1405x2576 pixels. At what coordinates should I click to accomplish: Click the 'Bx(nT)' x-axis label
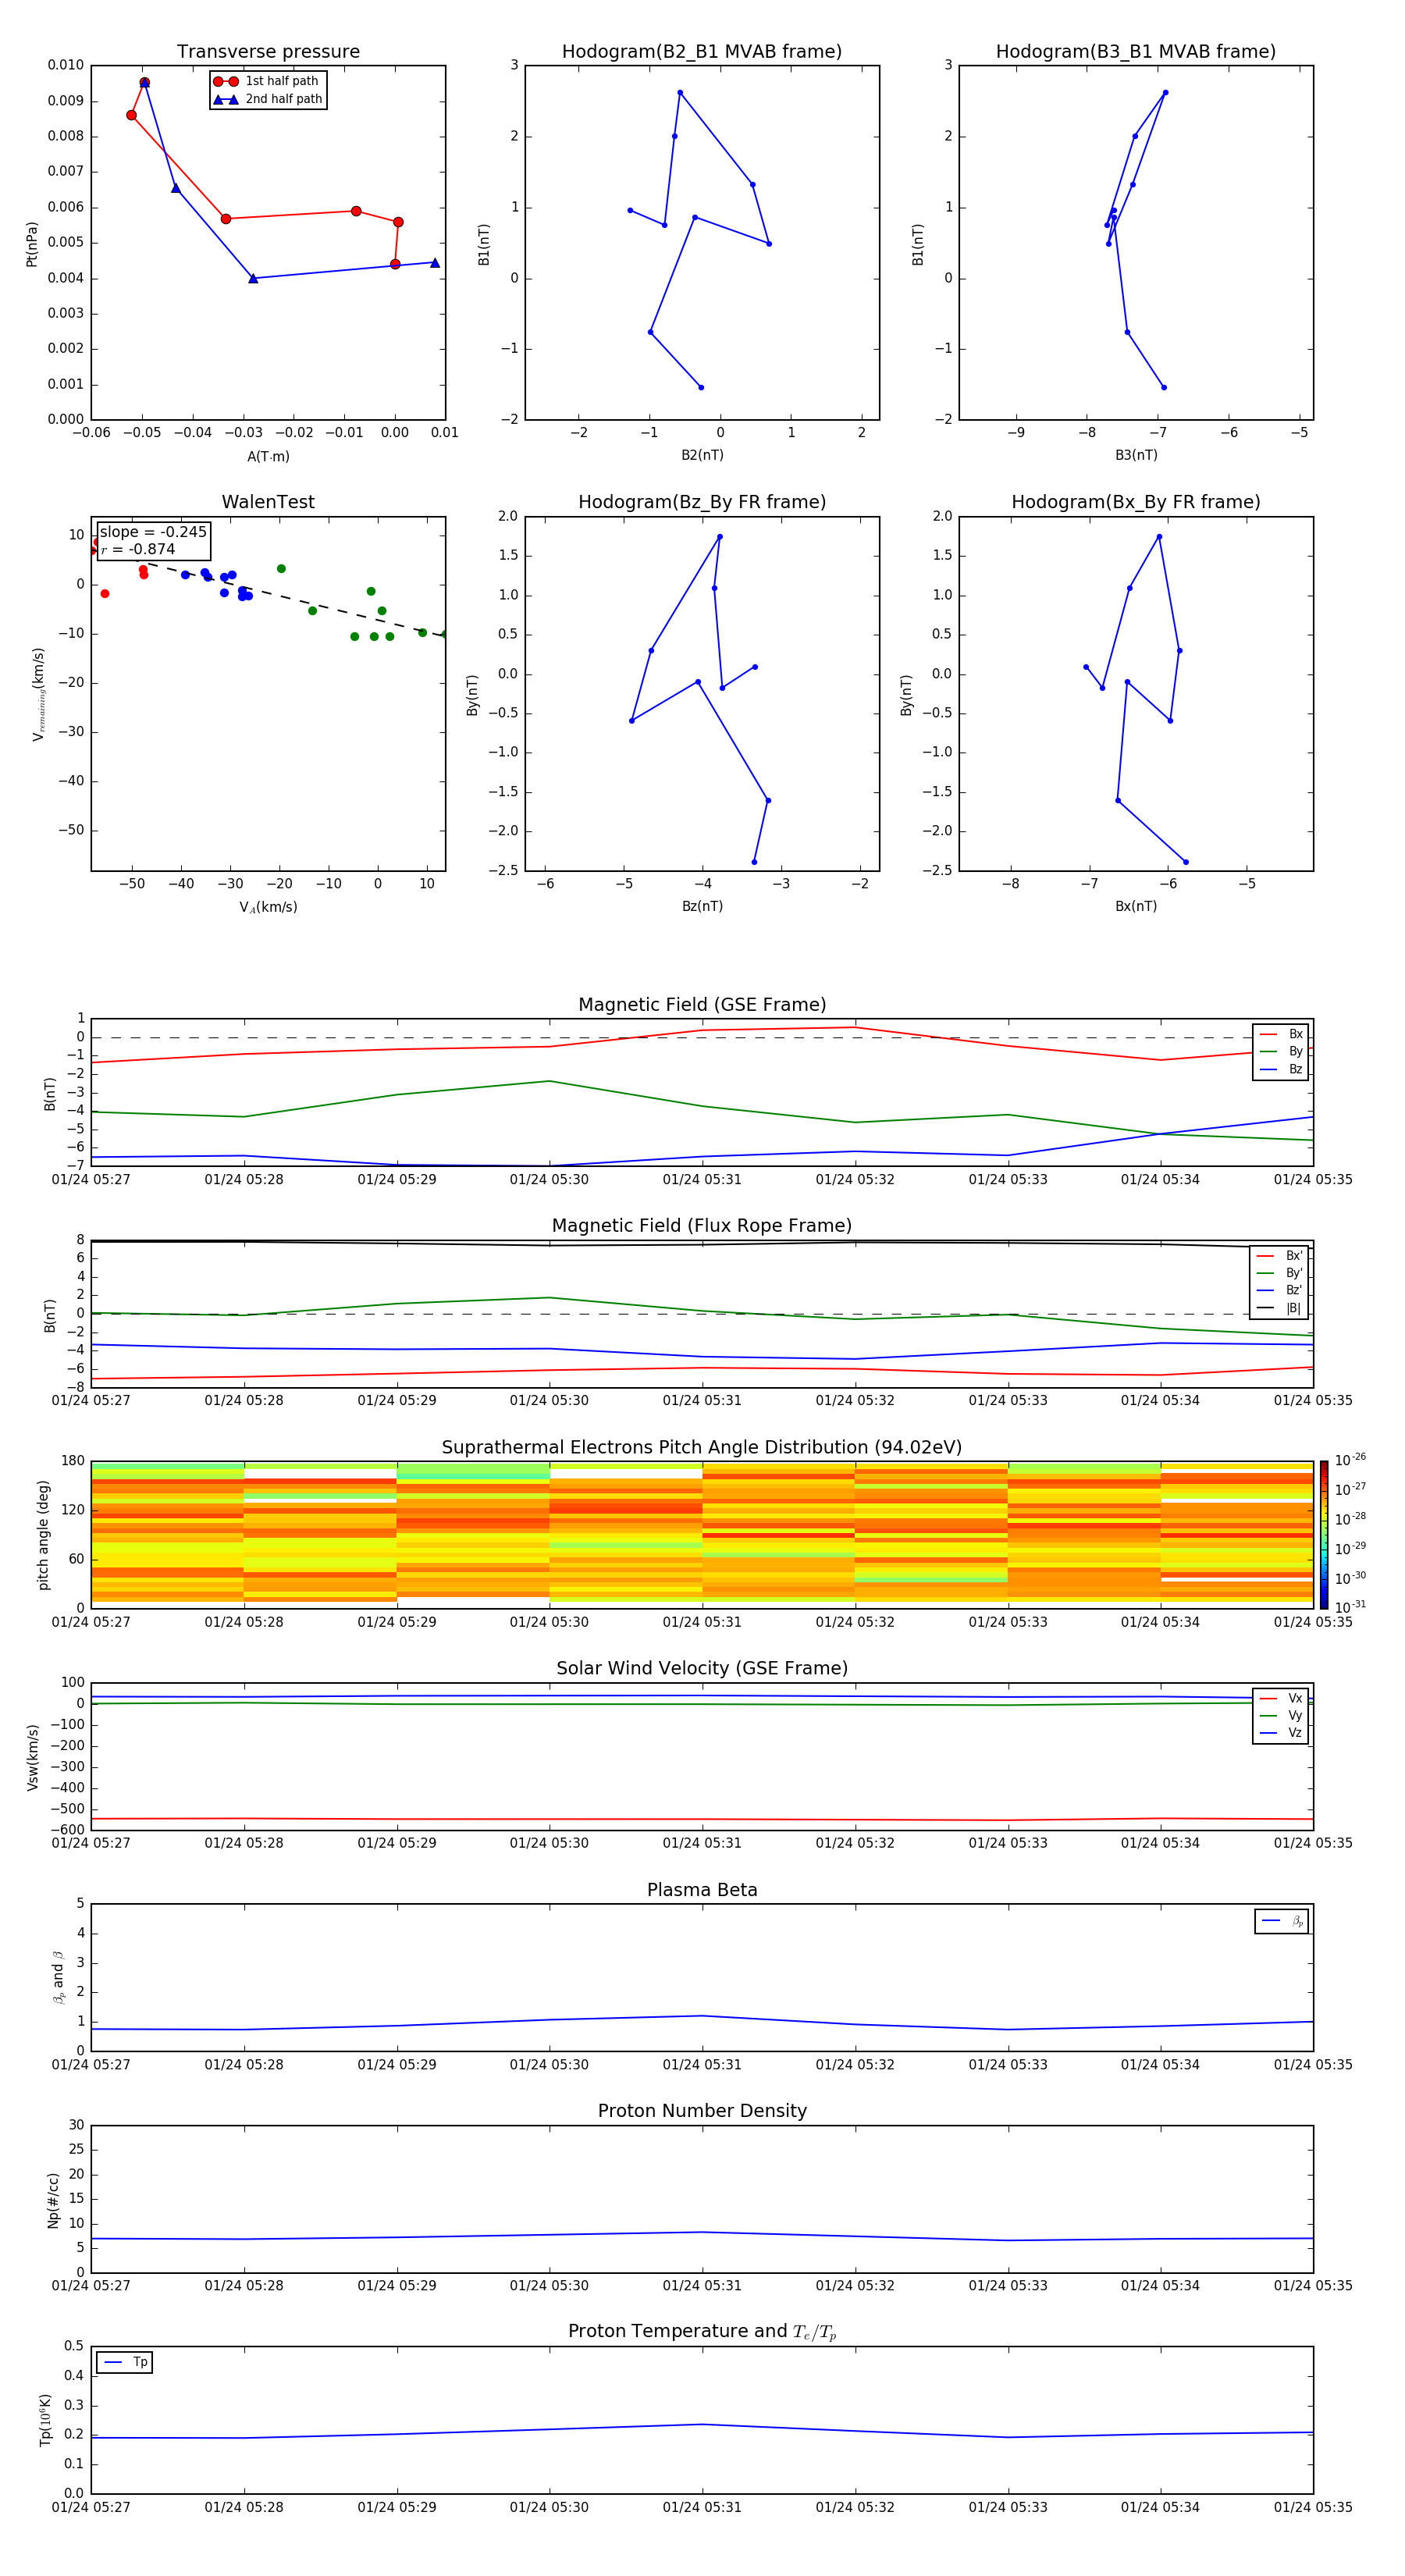[1136, 906]
